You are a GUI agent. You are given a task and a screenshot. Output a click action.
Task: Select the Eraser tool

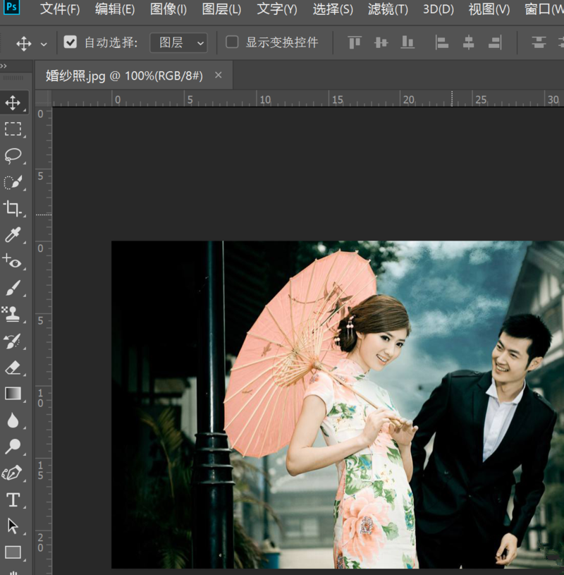tap(13, 368)
